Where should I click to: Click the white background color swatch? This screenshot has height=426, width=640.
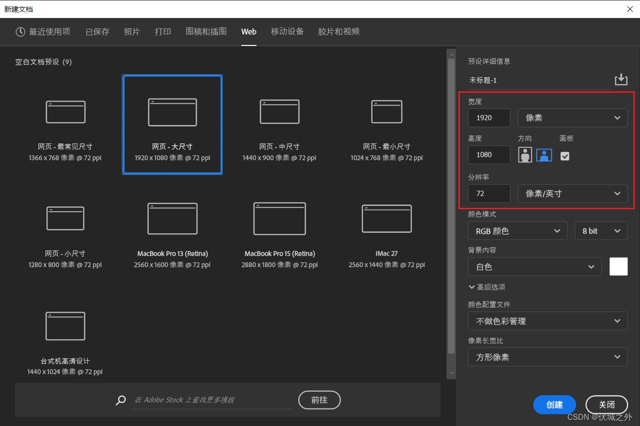point(618,266)
